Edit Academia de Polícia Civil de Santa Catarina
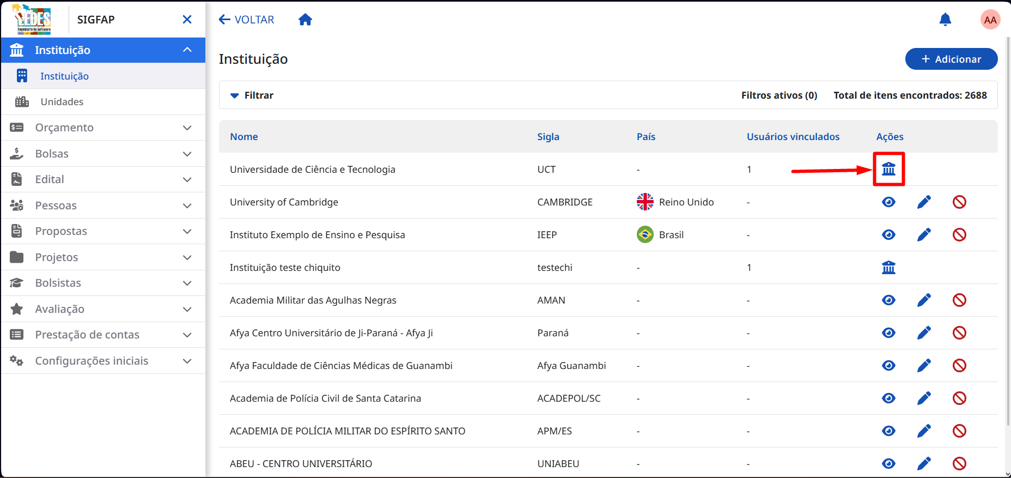This screenshot has height=478, width=1011. 924,398
